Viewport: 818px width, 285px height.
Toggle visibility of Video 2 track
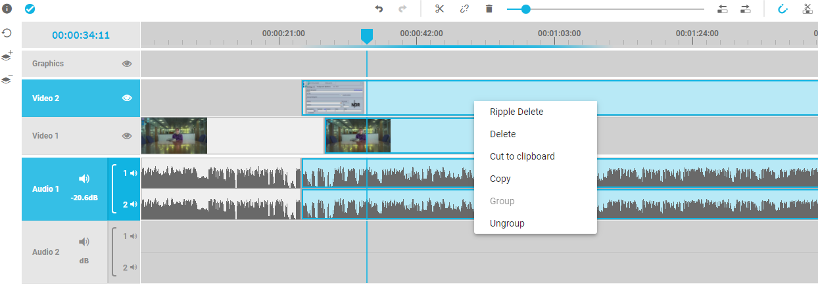pyautogui.click(x=127, y=98)
